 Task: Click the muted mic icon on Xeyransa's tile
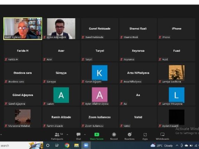point(121,59)
